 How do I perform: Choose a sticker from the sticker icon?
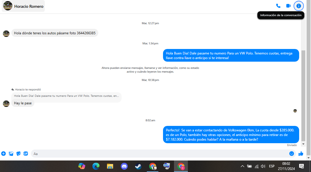pyautogui.click(x=18, y=154)
